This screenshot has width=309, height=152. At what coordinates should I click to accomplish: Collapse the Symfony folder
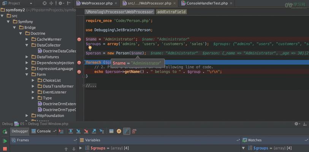(8, 22)
